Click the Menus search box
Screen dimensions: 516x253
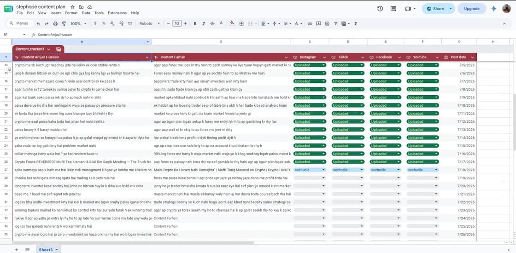[x=20, y=23]
